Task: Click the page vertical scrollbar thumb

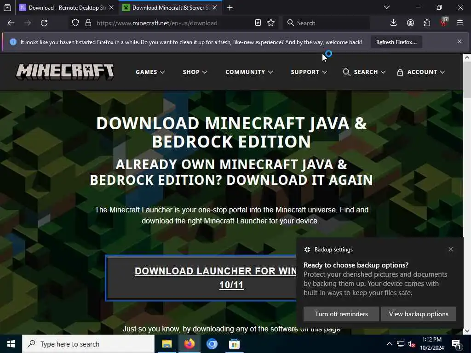Action: [467, 80]
